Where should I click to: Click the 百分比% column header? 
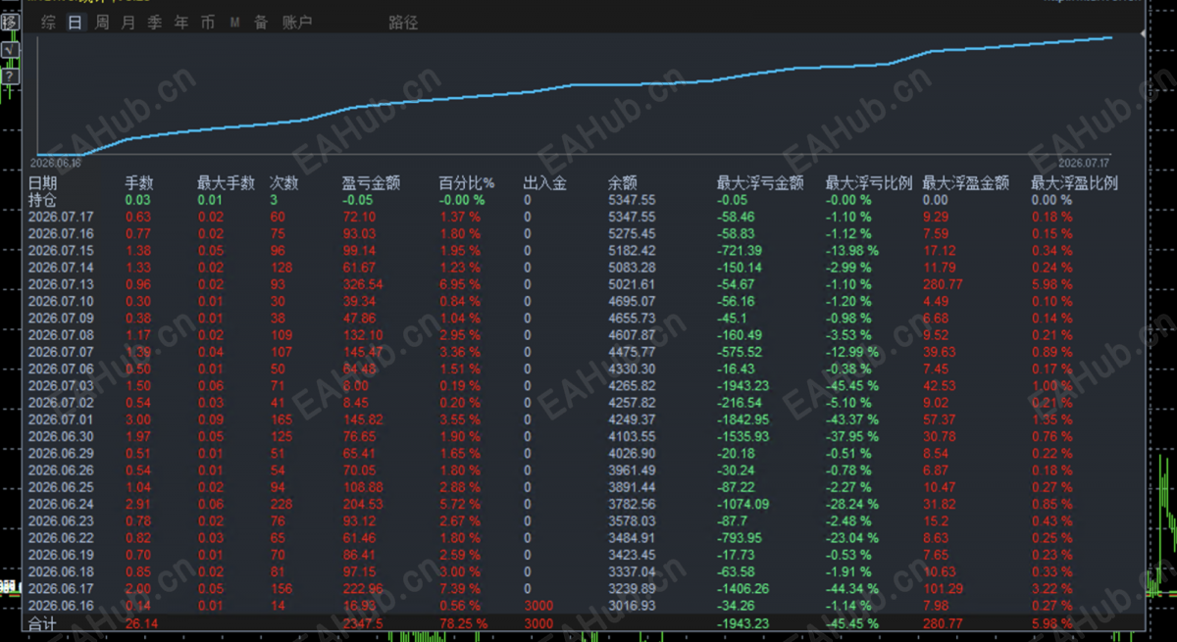click(467, 182)
